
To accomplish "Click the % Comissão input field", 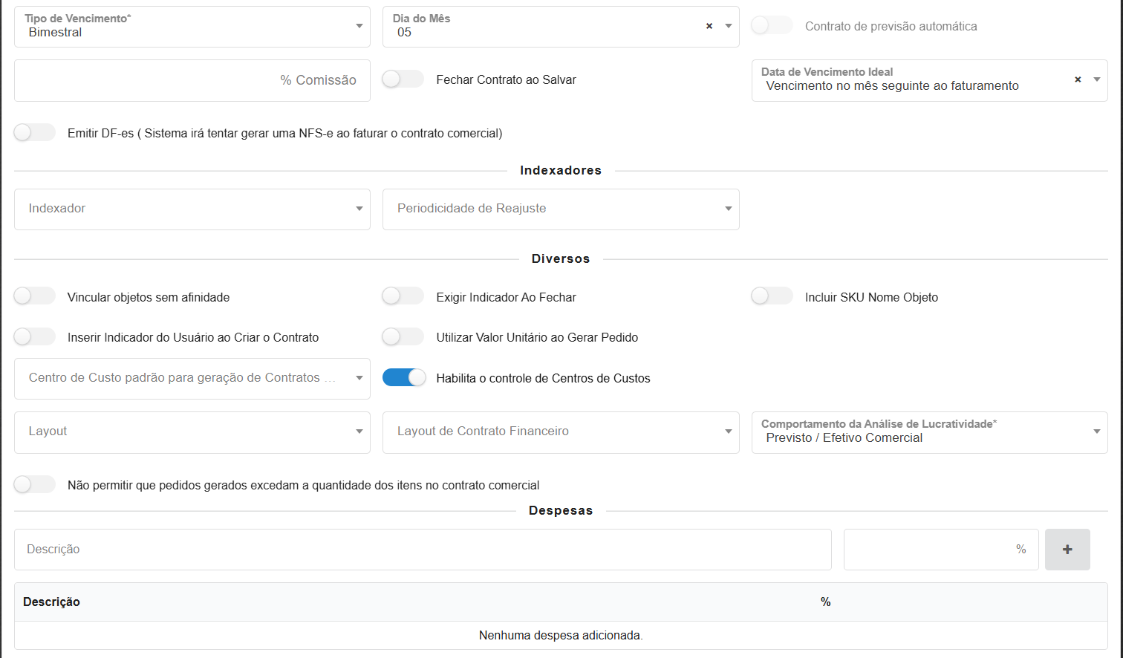I will tap(192, 80).
